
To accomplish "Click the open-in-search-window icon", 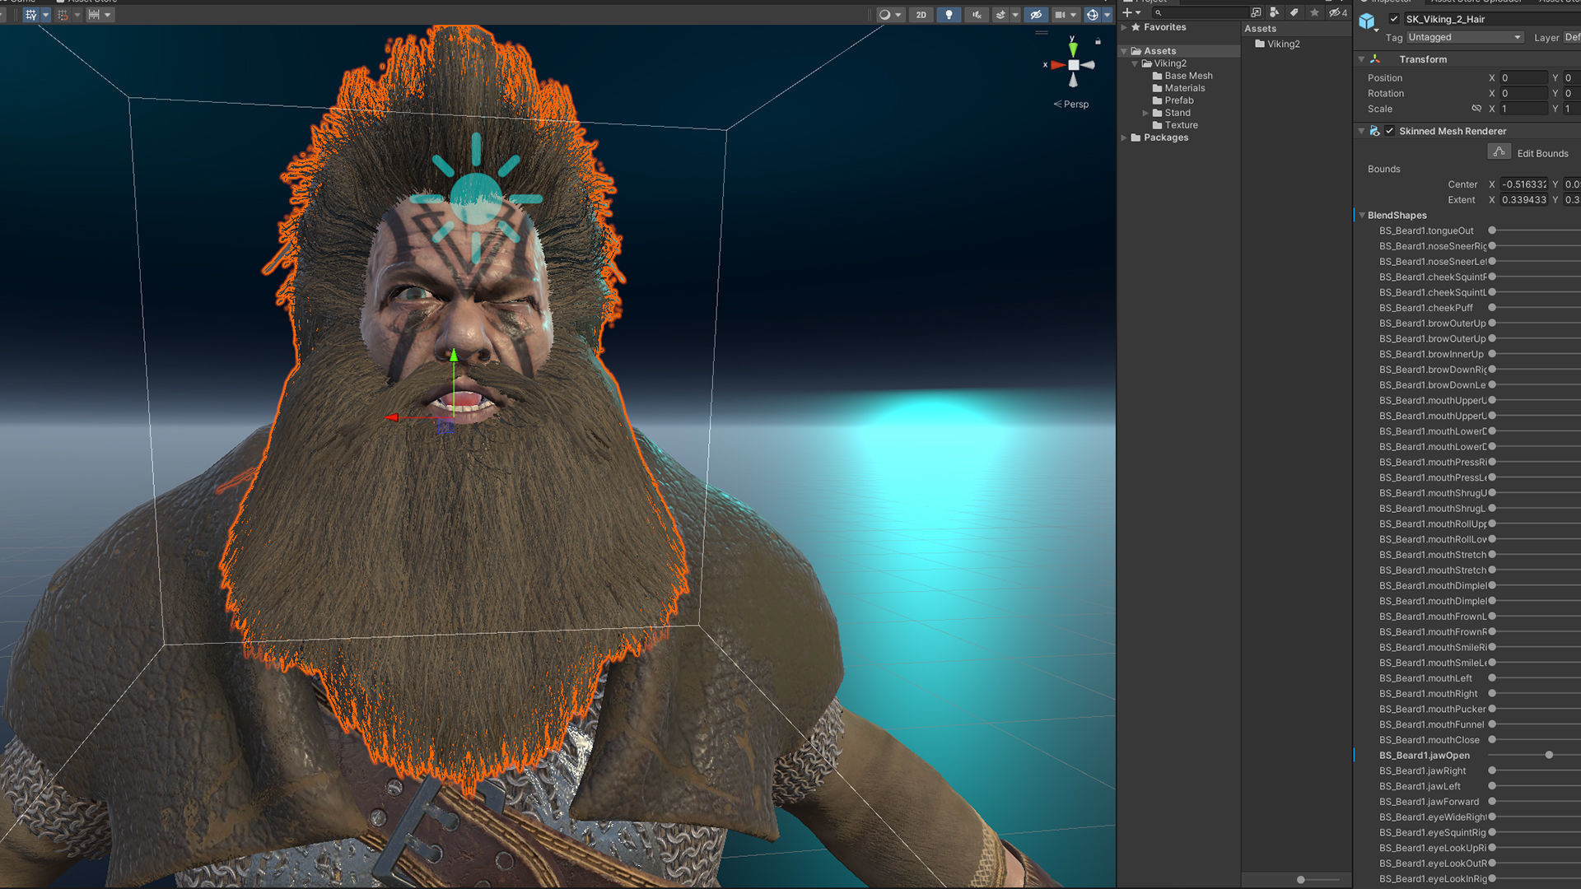I will click(x=1256, y=12).
